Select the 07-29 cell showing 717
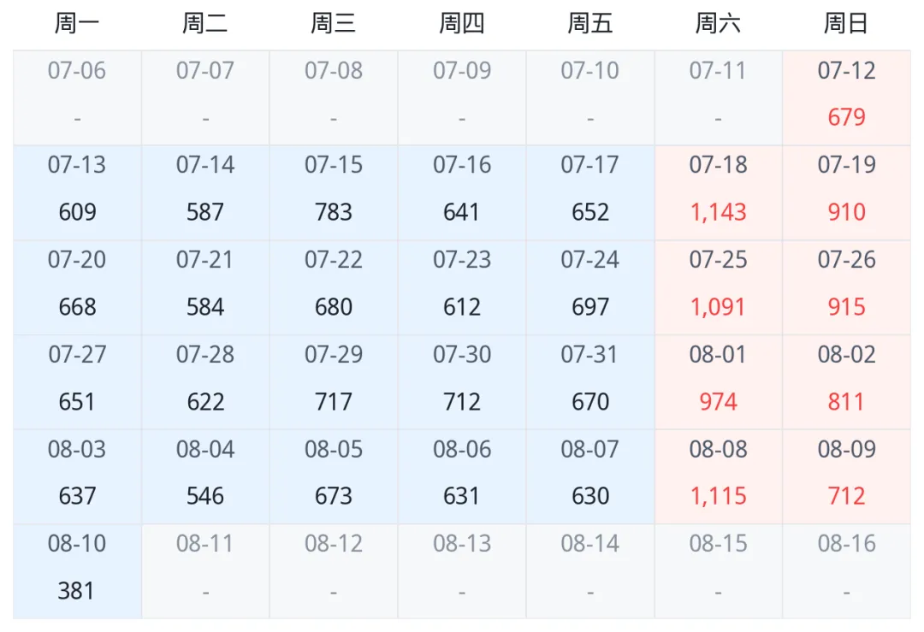The height and width of the screenshot is (632, 924). (334, 382)
